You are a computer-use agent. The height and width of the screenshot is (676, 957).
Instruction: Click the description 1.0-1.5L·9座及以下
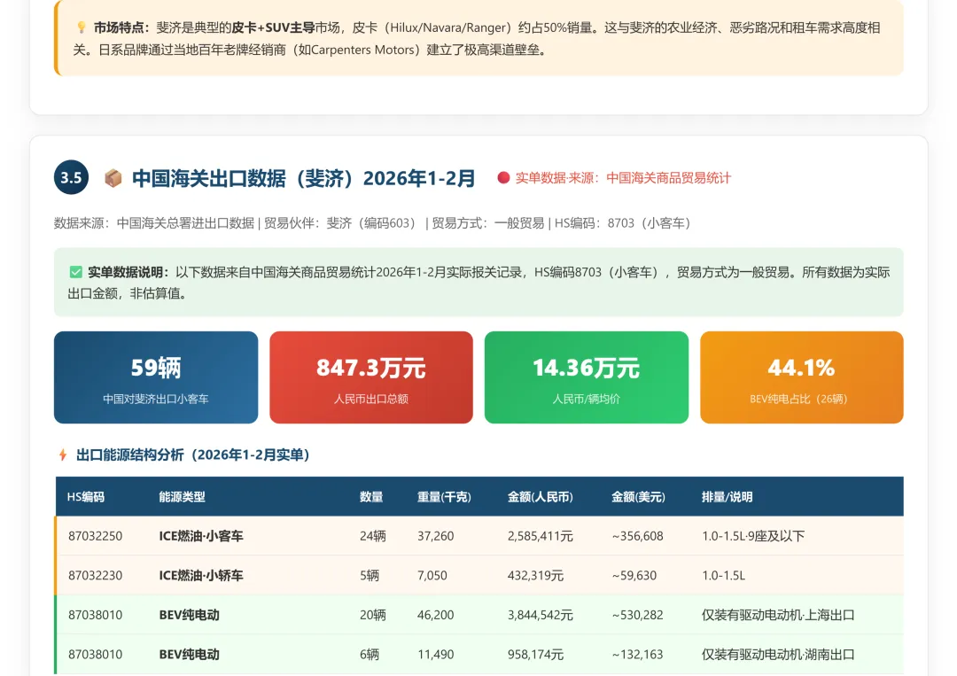pyautogui.click(x=753, y=536)
